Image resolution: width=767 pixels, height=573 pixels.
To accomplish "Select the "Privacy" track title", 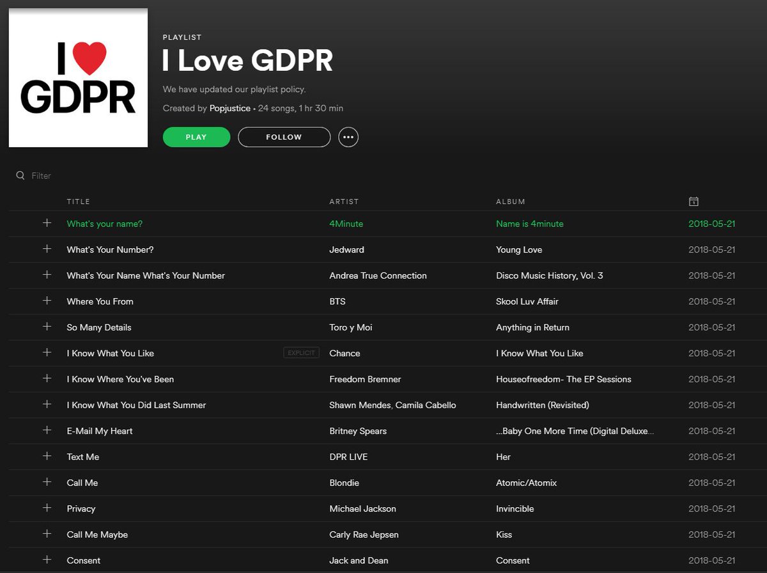I will [x=81, y=508].
